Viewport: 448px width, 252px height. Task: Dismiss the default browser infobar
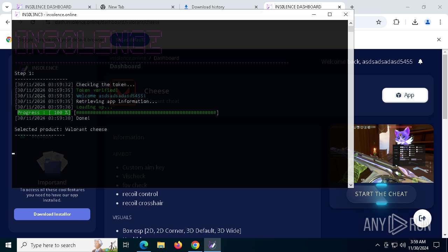[x=439, y=40]
